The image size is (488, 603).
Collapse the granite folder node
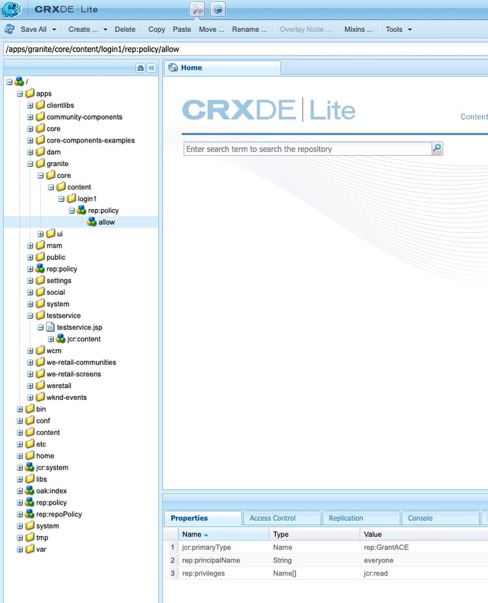click(x=31, y=164)
